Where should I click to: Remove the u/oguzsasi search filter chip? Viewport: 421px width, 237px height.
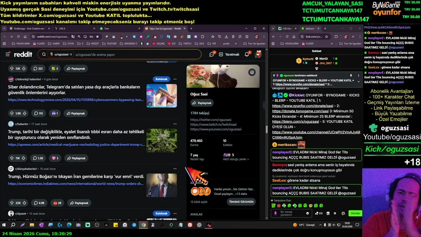click(x=71, y=54)
